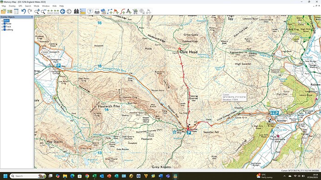Open File Explorer from taskbar
321x180 pixels.
coord(65,176)
